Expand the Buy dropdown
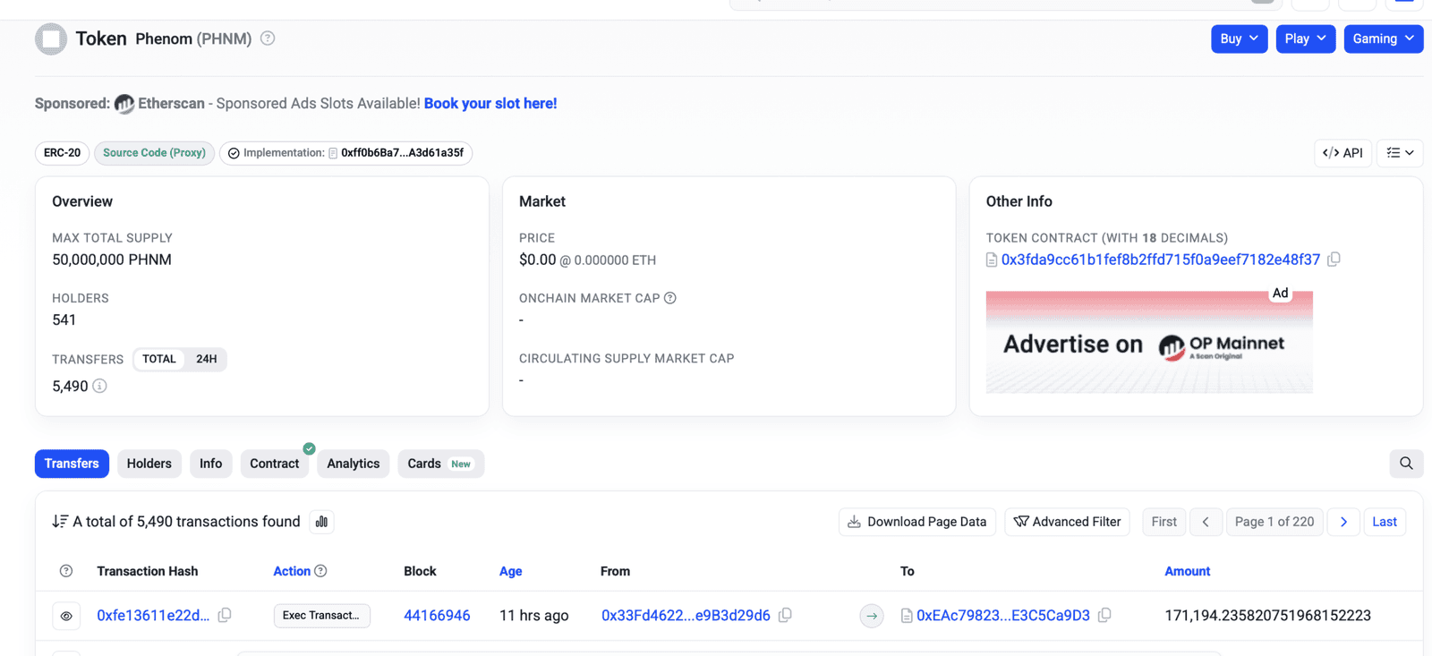This screenshot has width=1432, height=656. click(x=1240, y=38)
